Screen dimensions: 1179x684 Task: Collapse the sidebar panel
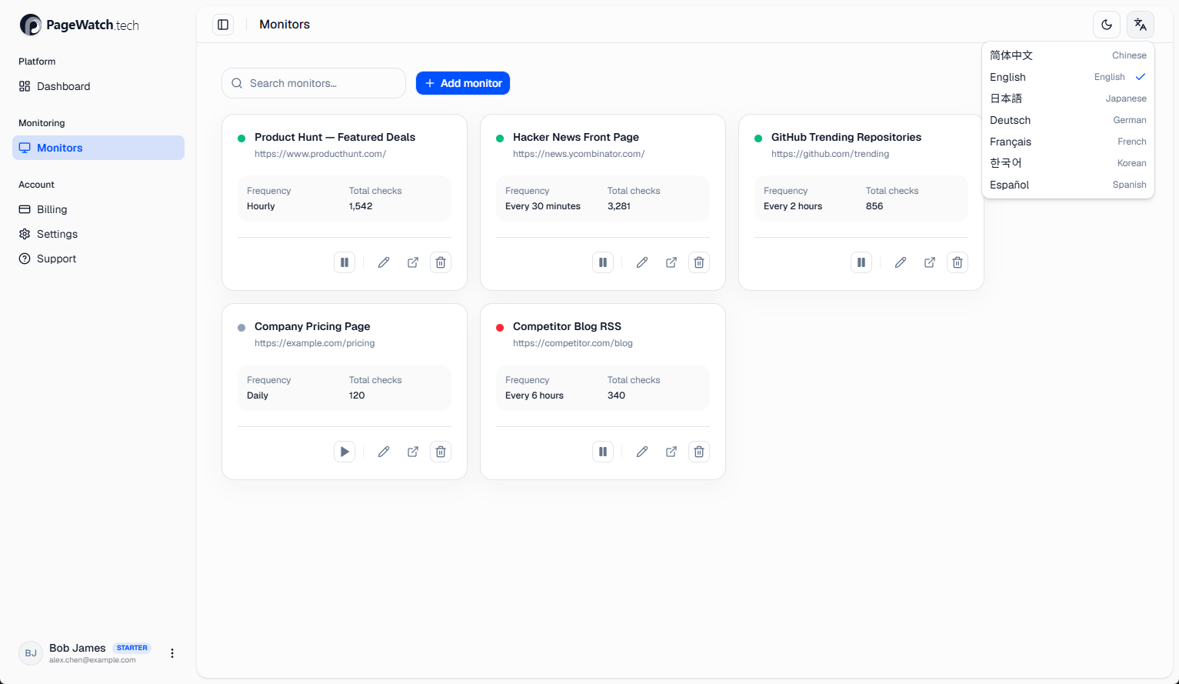point(223,25)
